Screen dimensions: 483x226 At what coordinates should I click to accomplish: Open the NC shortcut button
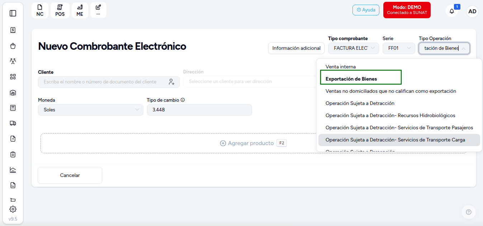pos(40,10)
